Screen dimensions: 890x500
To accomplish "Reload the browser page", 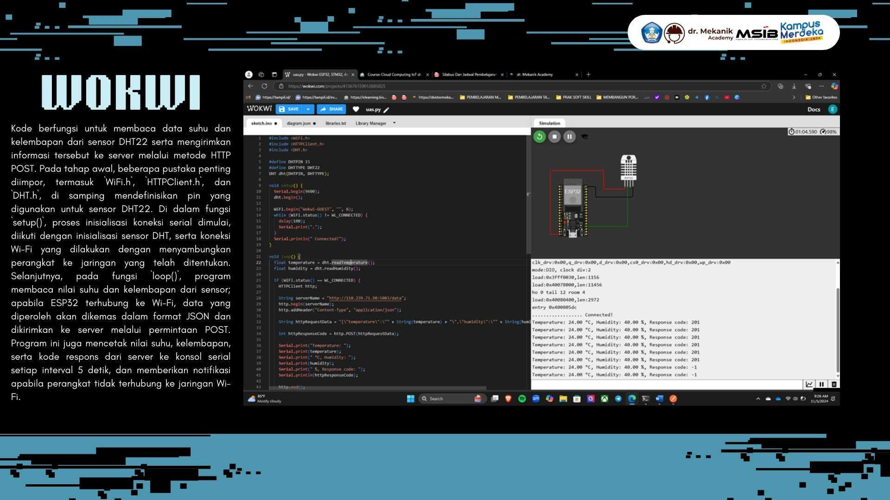I will (264, 86).
